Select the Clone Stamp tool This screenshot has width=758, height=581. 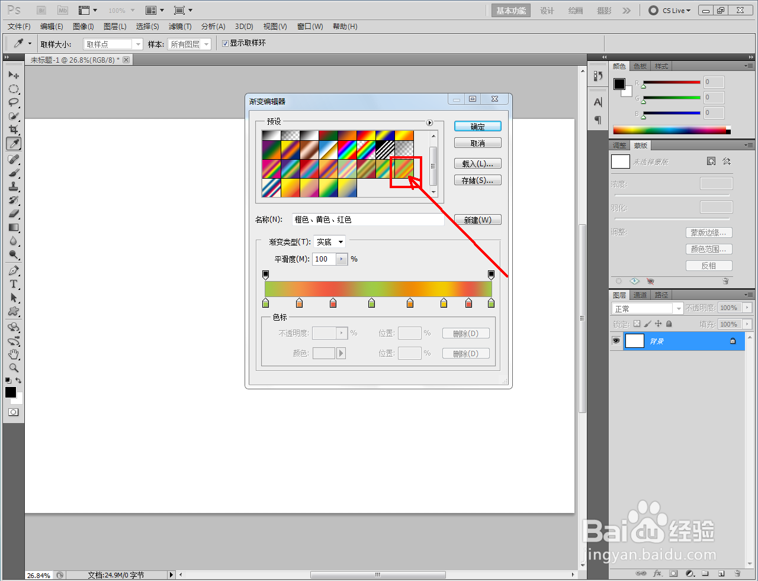tap(14, 186)
